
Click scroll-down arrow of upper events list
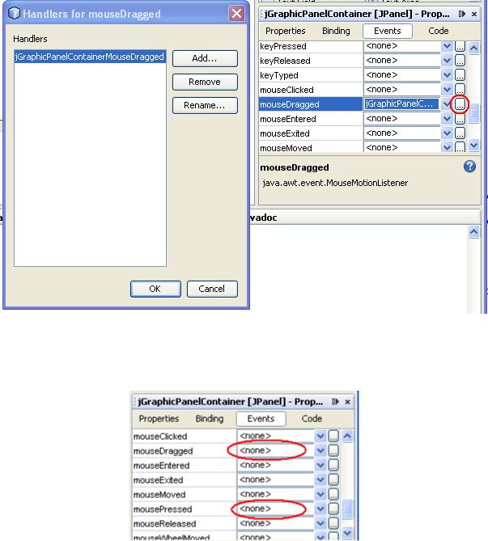[474, 146]
